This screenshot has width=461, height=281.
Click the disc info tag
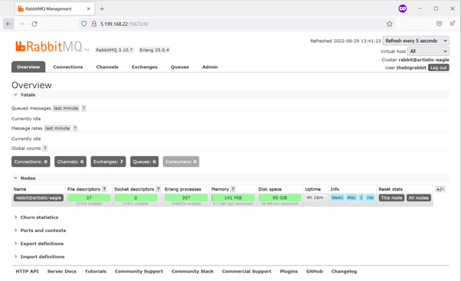(x=351, y=198)
